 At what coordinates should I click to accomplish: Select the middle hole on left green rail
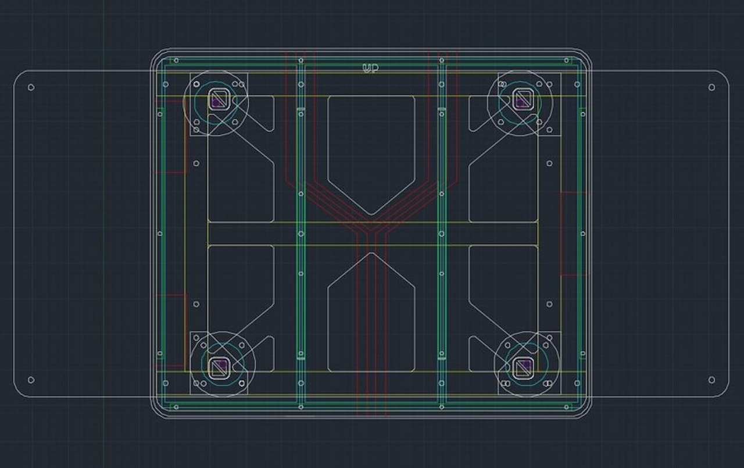[301, 234]
